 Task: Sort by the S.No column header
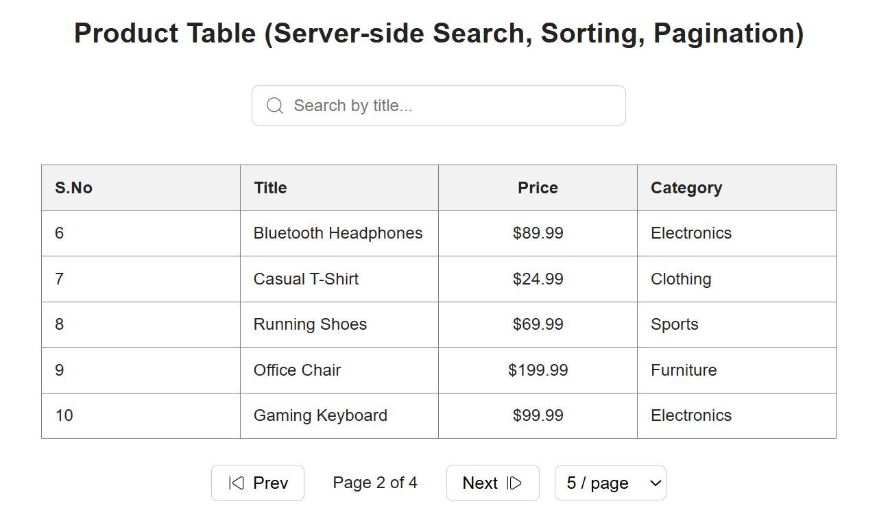click(74, 188)
